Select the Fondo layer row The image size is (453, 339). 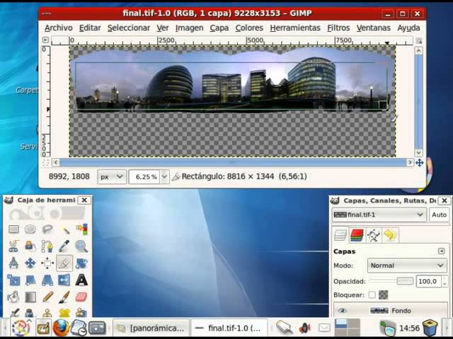point(390,311)
